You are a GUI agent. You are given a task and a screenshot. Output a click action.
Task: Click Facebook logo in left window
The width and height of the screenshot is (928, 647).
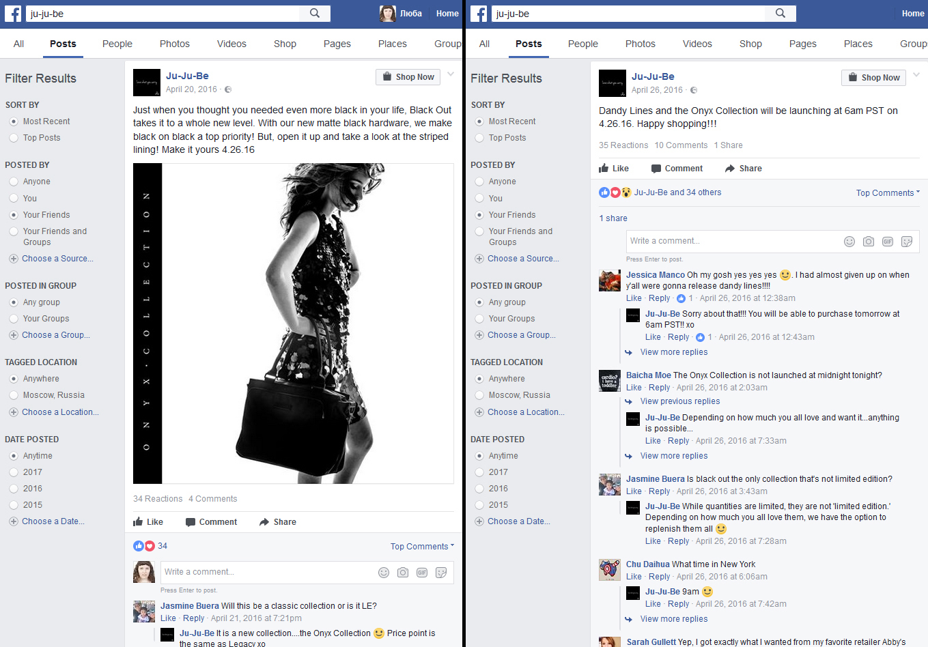[13, 14]
